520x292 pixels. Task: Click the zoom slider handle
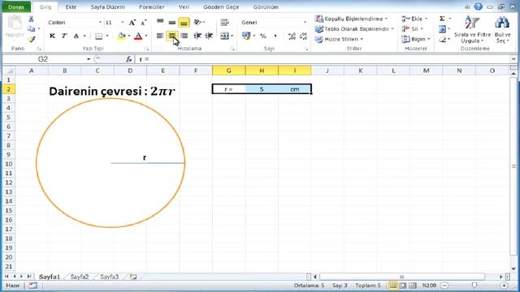pos(474,285)
